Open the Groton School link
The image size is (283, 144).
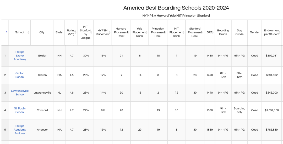click(x=20, y=75)
